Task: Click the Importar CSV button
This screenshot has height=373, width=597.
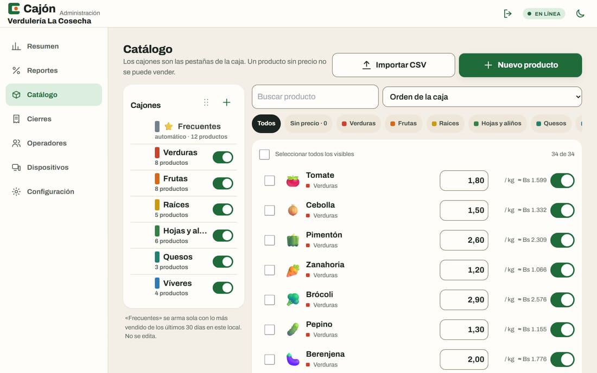Action: (x=393, y=65)
